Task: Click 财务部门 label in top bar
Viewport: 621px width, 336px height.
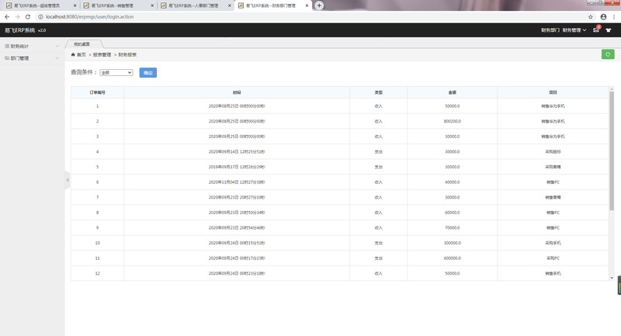Action: [550, 30]
